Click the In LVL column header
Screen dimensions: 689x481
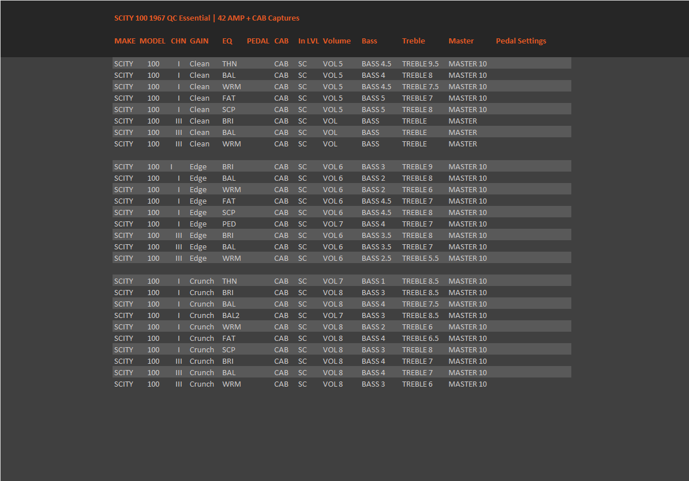pos(309,41)
